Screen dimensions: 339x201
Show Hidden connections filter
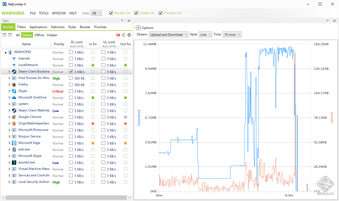[52, 35]
